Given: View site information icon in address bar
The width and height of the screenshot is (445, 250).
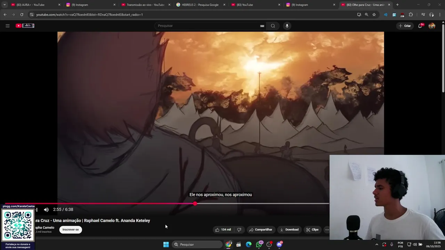Looking at the screenshot, I should pos(32,15).
